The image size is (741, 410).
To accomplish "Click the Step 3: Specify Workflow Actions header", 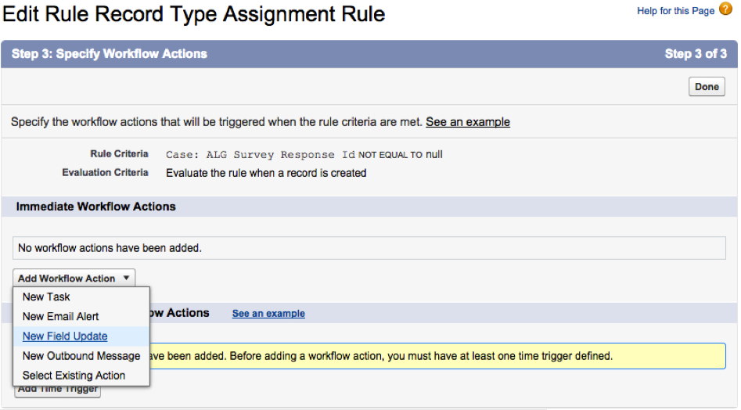I will point(110,54).
